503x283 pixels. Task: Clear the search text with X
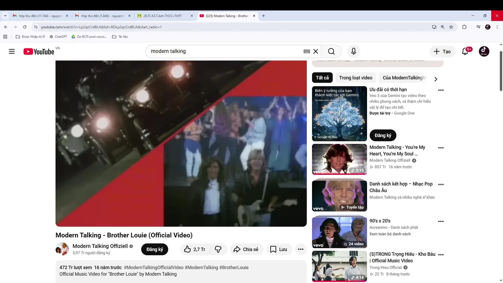tap(316, 51)
